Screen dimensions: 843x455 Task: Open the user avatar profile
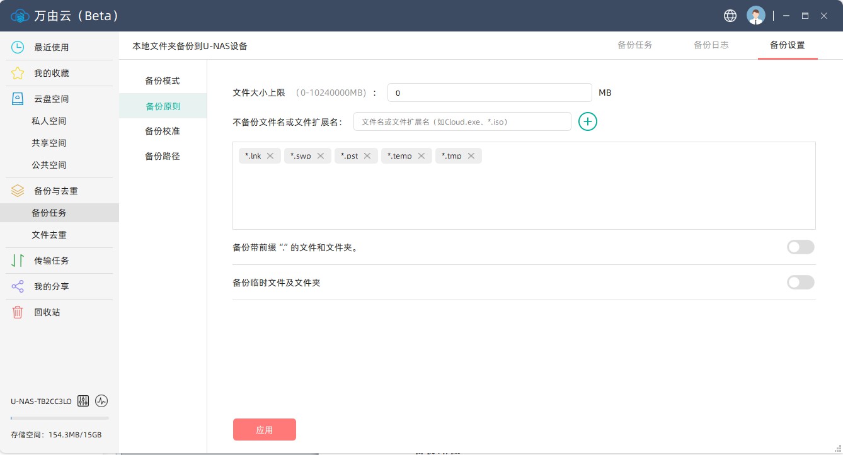[755, 16]
